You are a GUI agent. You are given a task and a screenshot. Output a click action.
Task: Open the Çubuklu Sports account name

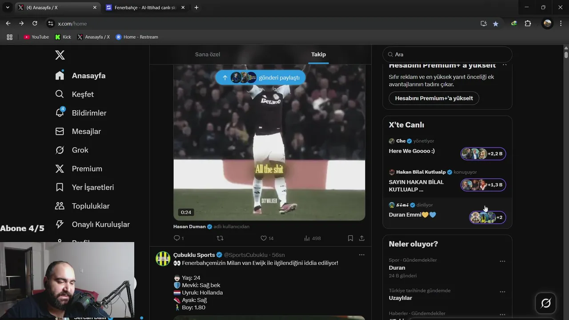click(x=194, y=255)
